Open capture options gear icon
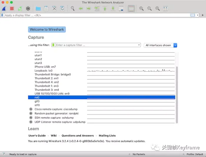The image size is (206, 157). (x=28, y=9)
